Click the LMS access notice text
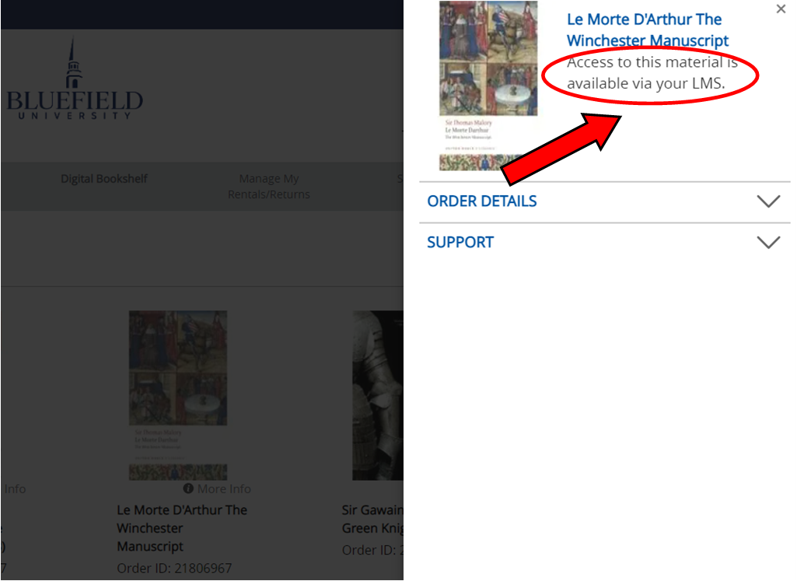Screen dimensions: 797x581 click(652, 72)
